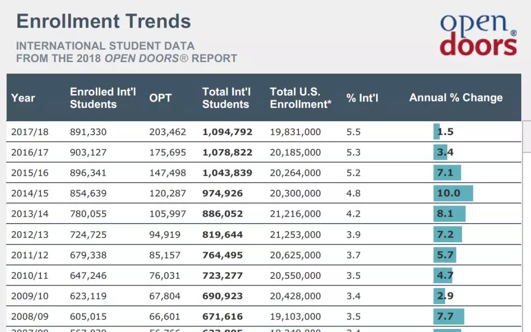Click the Enrolled Int'l Students column header
This screenshot has width=531, height=332.
pyautogui.click(x=103, y=98)
